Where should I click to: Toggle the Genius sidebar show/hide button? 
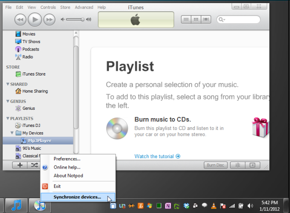(x=253, y=165)
